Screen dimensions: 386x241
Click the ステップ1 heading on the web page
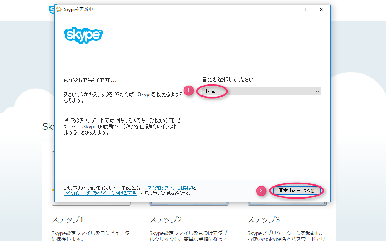click(x=68, y=219)
